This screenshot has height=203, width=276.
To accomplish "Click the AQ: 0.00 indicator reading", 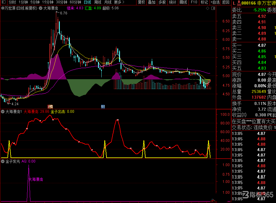I will click(29, 161).
